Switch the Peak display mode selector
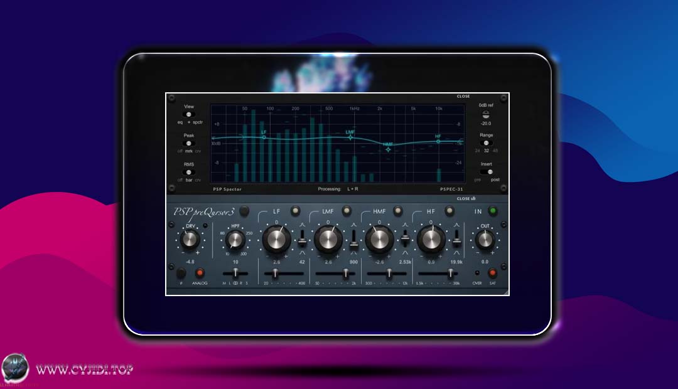678x389 pixels. click(x=188, y=144)
